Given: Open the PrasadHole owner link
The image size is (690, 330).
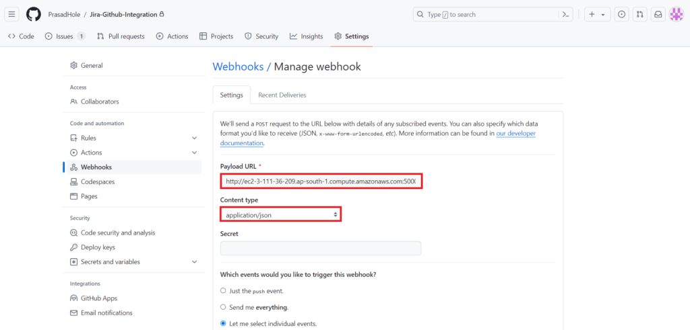Looking at the screenshot, I should [x=64, y=15].
